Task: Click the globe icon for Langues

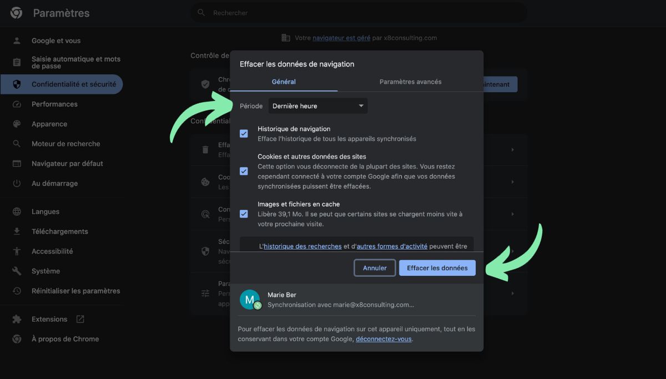Action: tap(17, 211)
